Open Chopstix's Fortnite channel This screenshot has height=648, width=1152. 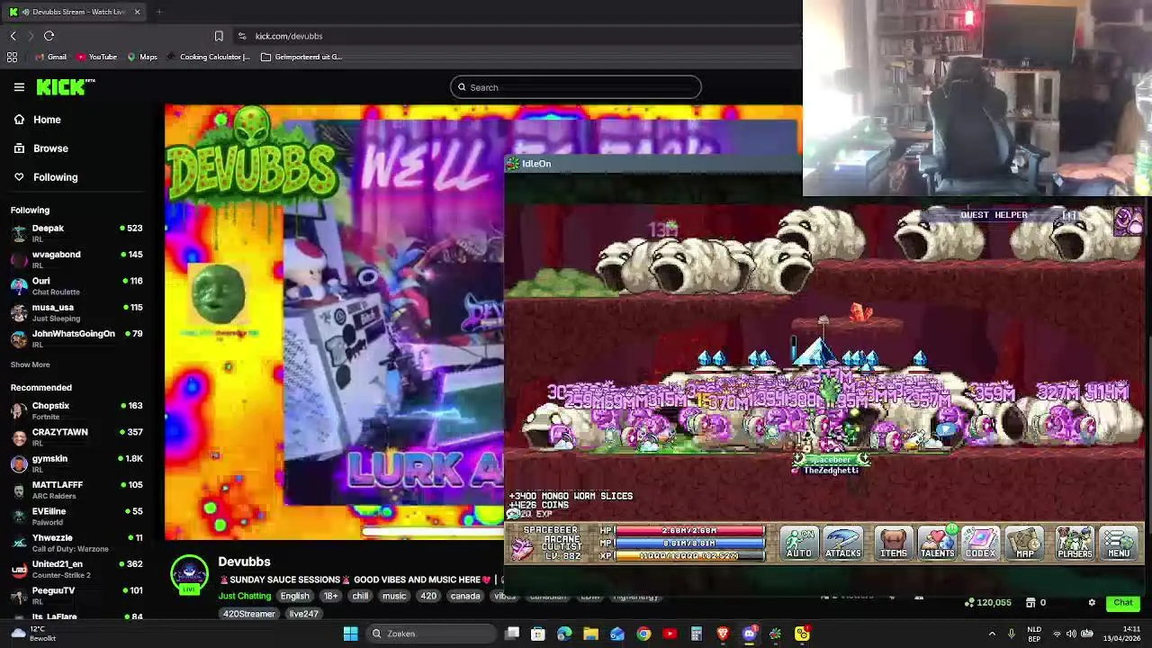point(76,410)
